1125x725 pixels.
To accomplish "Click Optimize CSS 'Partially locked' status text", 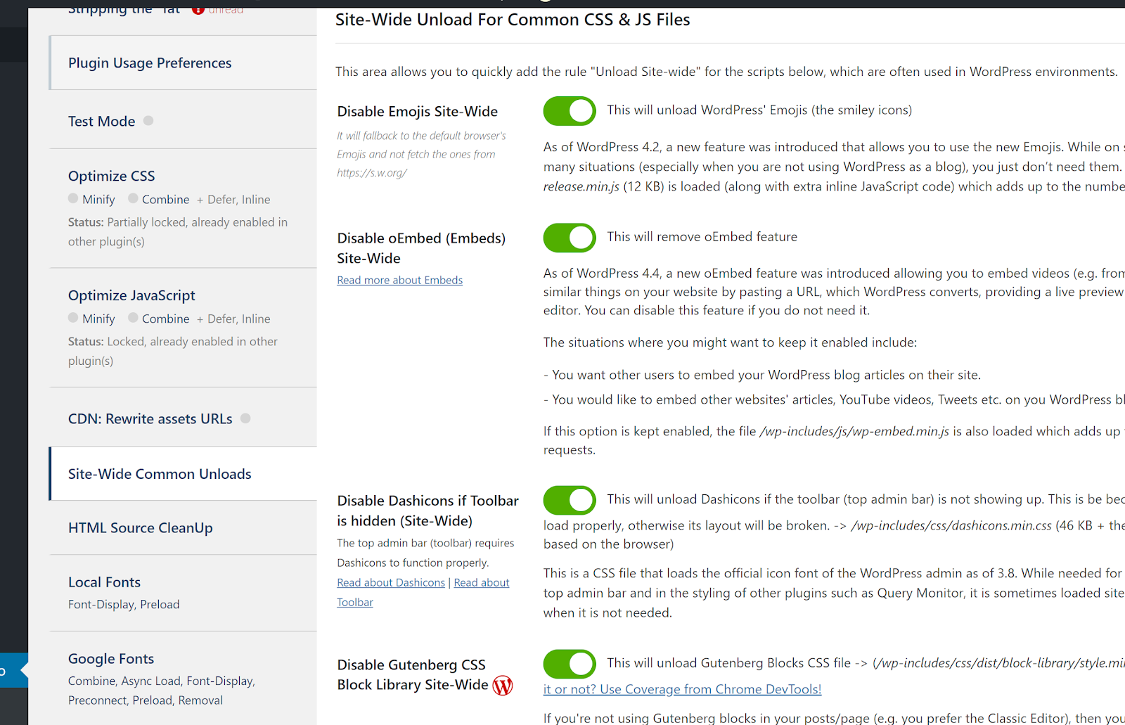I will point(178,231).
